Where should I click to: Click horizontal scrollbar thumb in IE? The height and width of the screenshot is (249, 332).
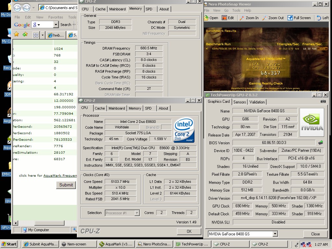49,223
